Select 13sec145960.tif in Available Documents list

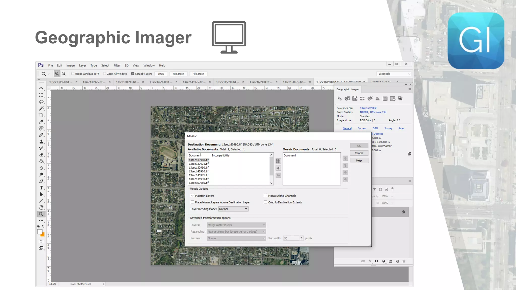[x=199, y=171]
